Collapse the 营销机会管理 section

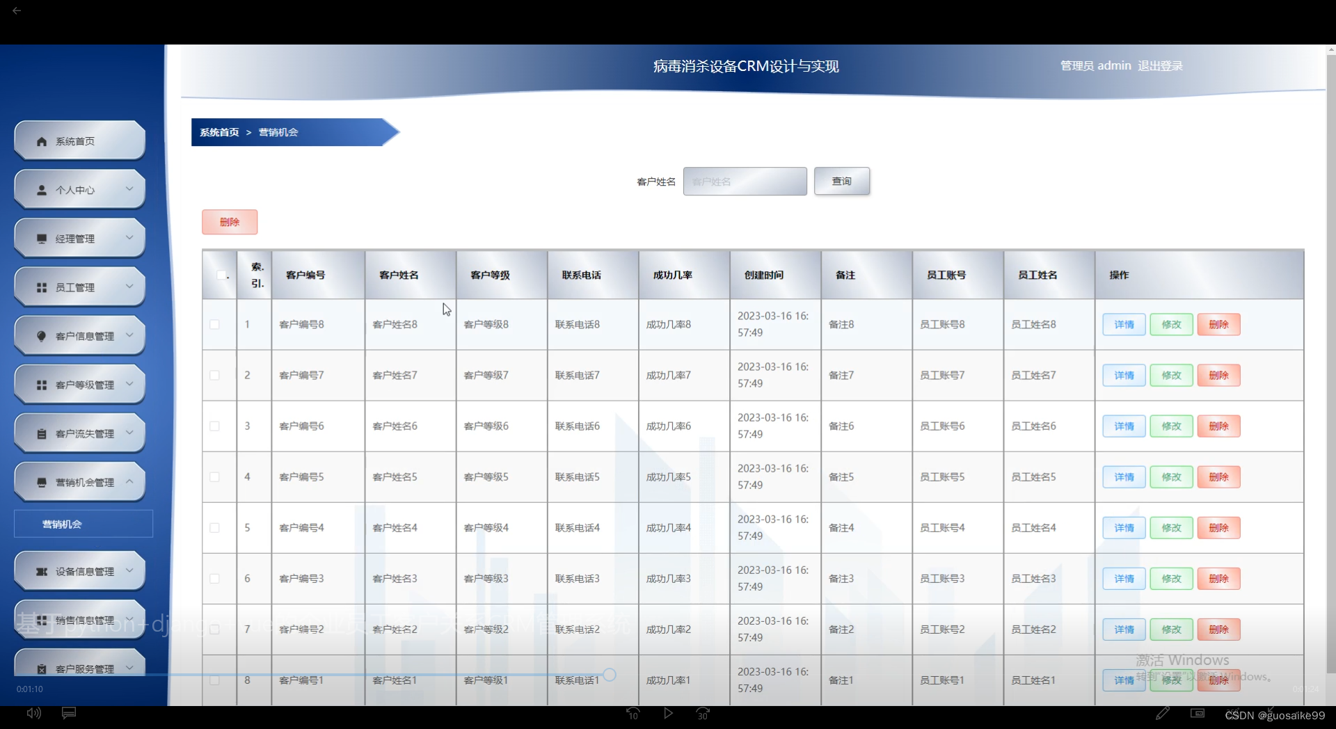(129, 481)
